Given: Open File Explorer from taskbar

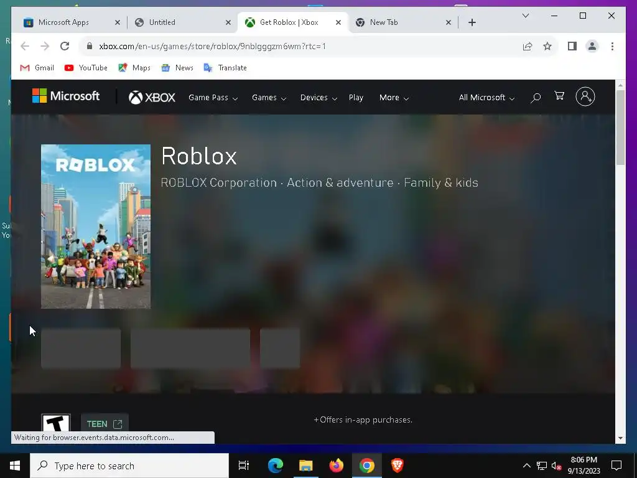Looking at the screenshot, I should (x=305, y=466).
